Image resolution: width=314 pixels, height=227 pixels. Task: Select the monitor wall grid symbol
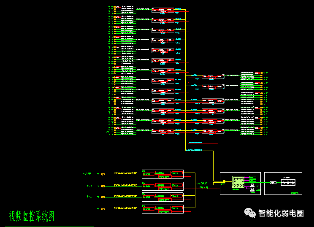pyautogui.click(x=288, y=182)
